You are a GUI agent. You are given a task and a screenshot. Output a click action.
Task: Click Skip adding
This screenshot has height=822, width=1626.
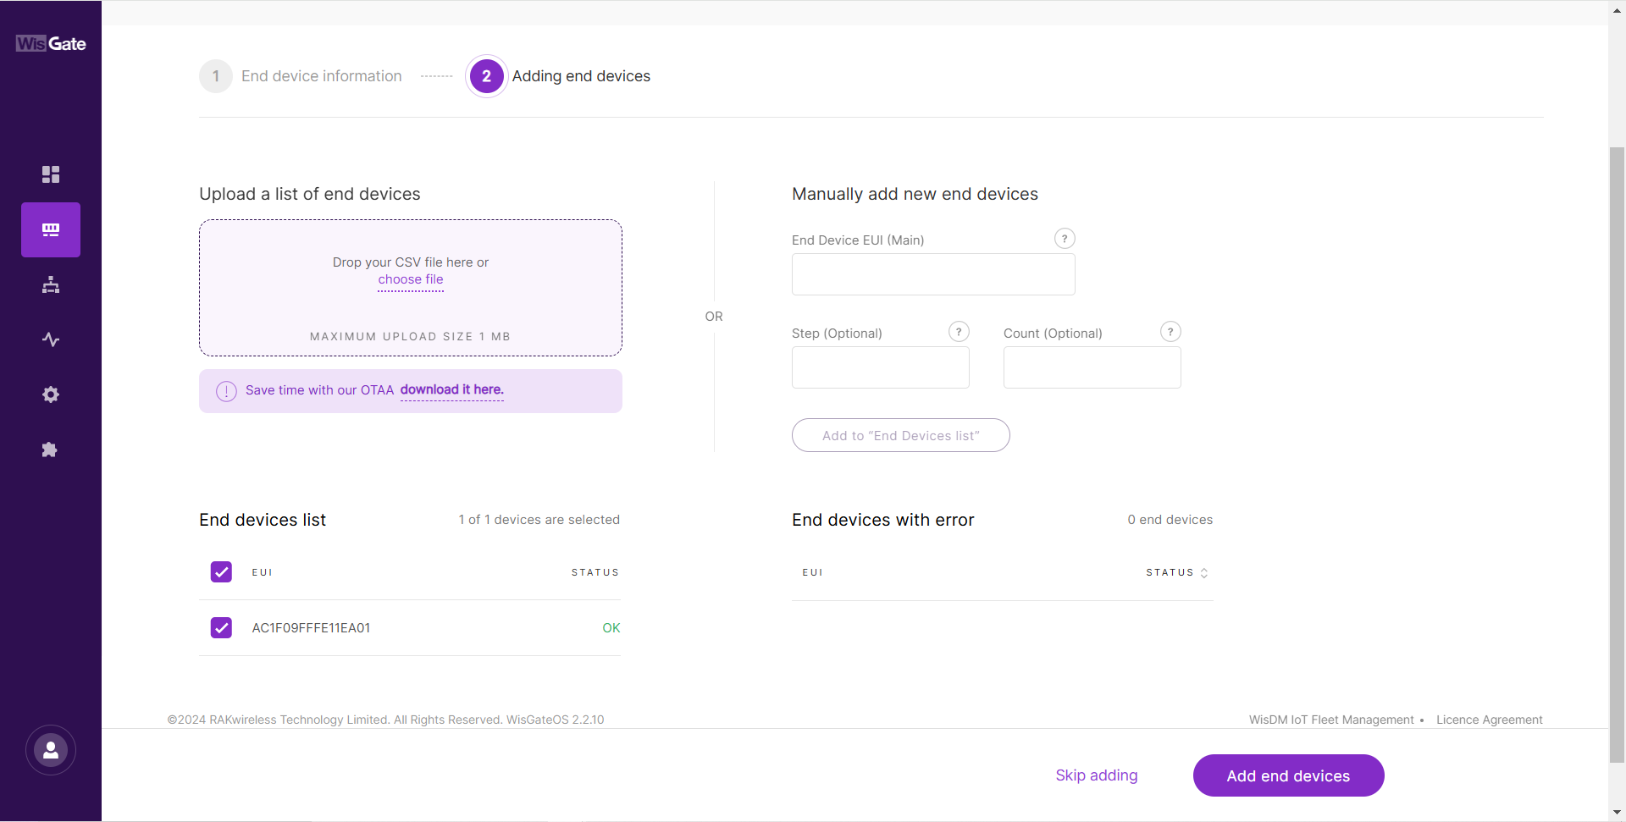click(1097, 775)
